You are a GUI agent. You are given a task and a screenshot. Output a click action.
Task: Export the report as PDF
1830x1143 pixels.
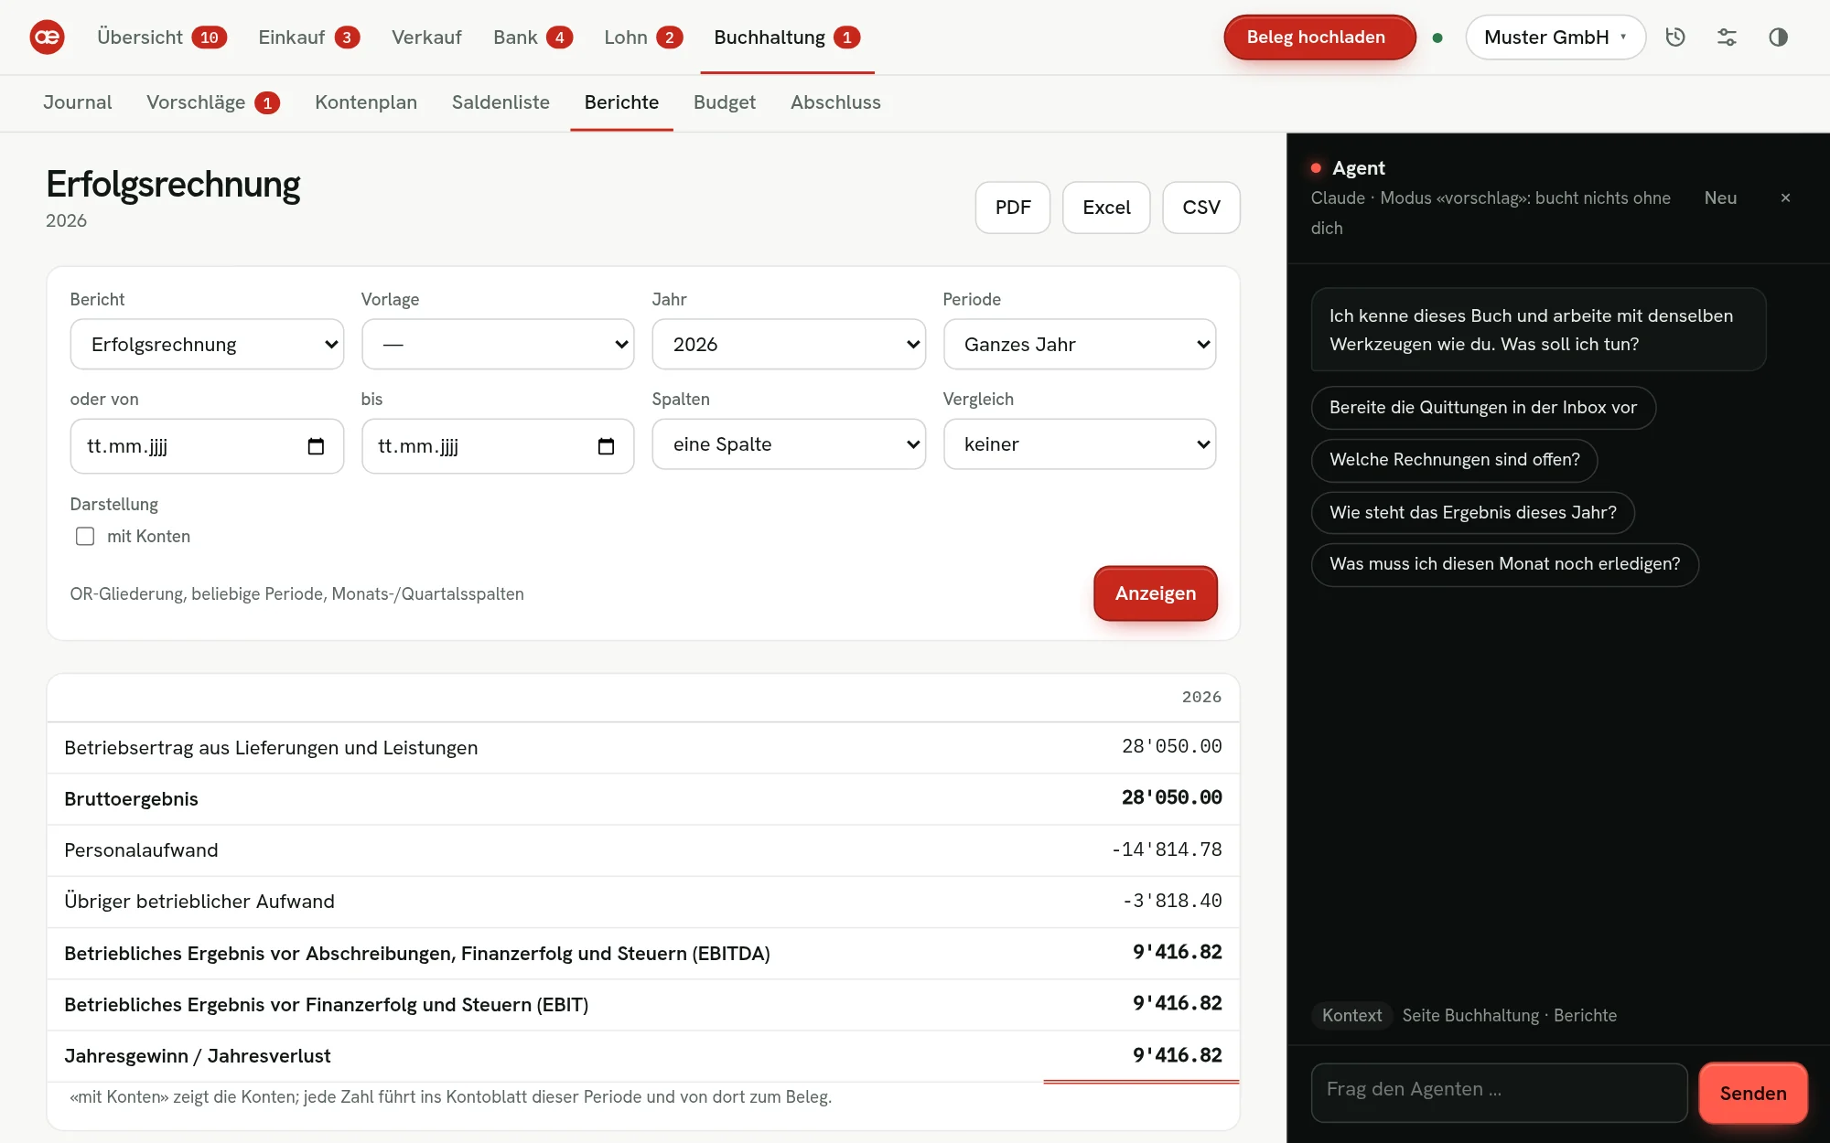coord(1013,208)
